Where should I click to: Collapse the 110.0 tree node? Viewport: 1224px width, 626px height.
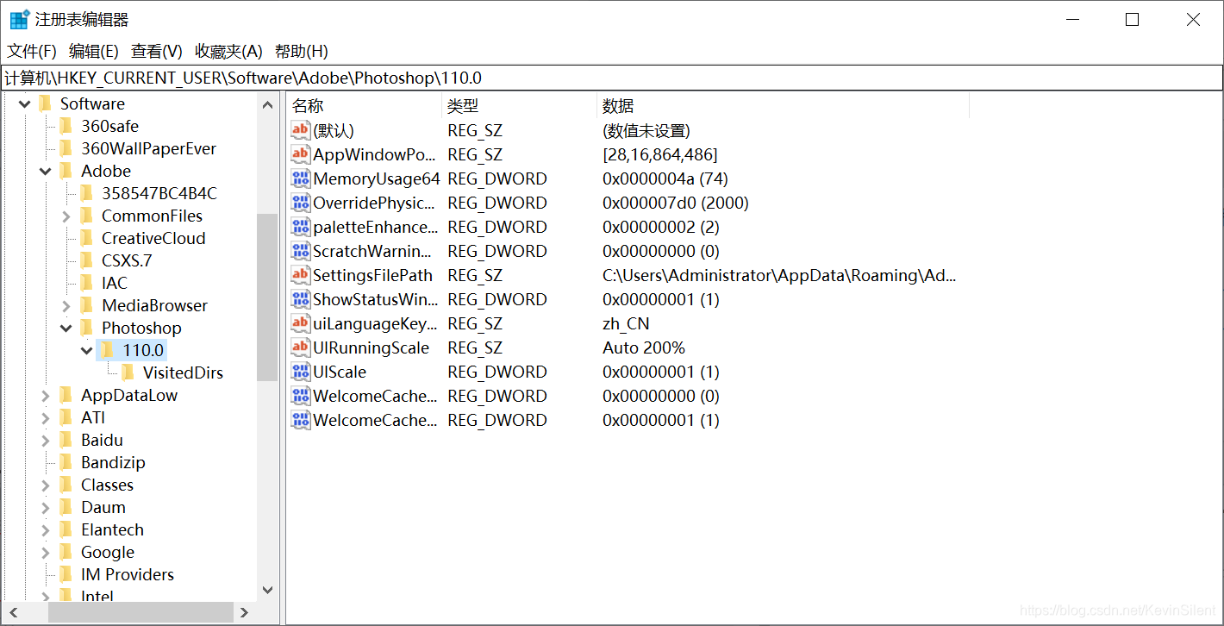pyautogui.click(x=87, y=350)
